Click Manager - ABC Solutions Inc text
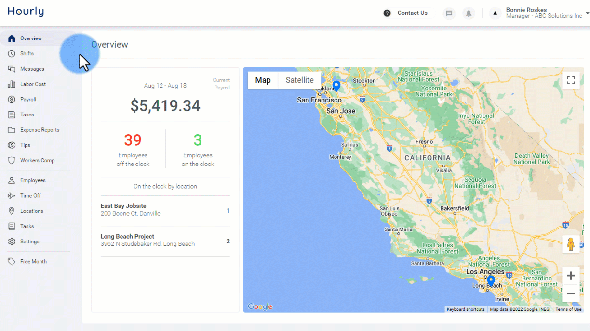Viewport: 590px width, 331px height. click(544, 16)
